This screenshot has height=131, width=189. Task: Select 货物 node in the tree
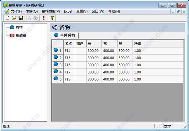(x=19, y=27)
